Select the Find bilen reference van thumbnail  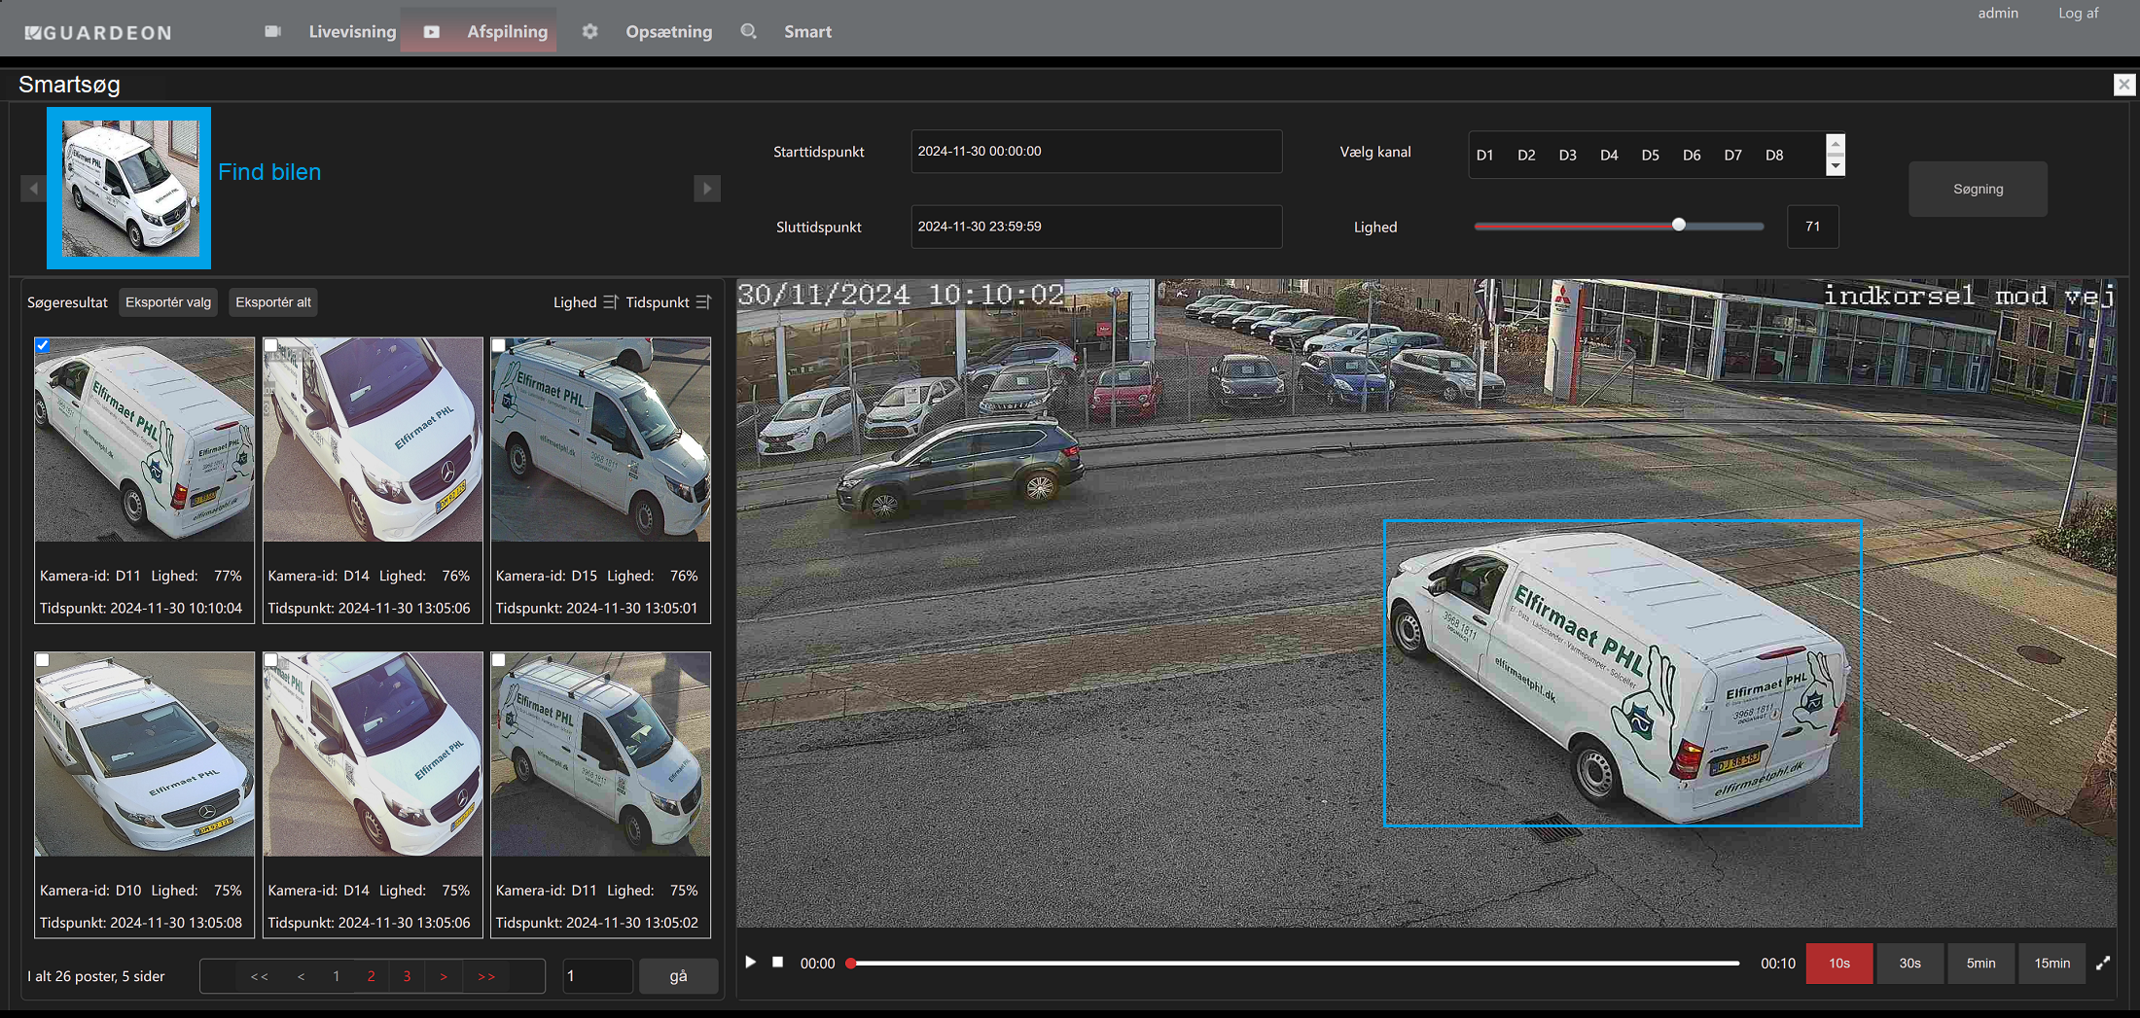click(x=129, y=188)
